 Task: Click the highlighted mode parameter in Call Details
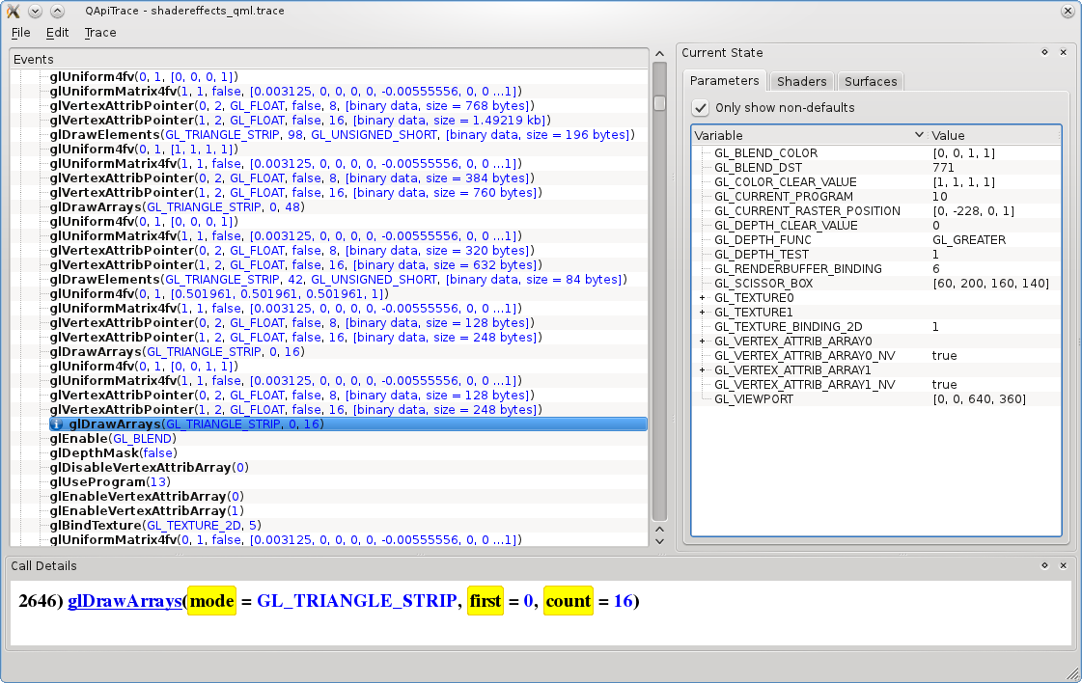point(211,601)
